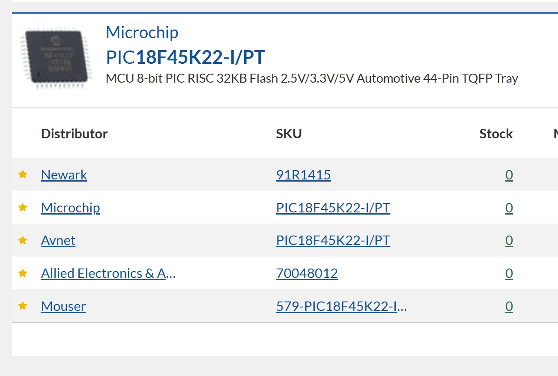Screen dimensions: 558x376
Task: Open the Microchip distributor link in table
Action: [x=71, y=208]
